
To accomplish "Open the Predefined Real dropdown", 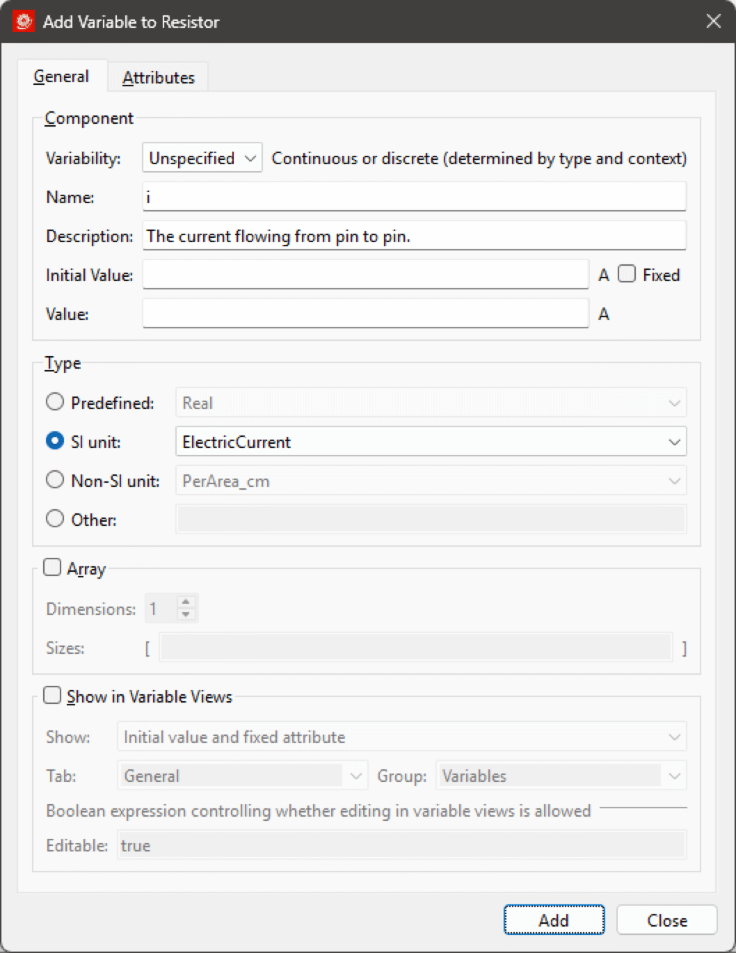I will point(431,403).
